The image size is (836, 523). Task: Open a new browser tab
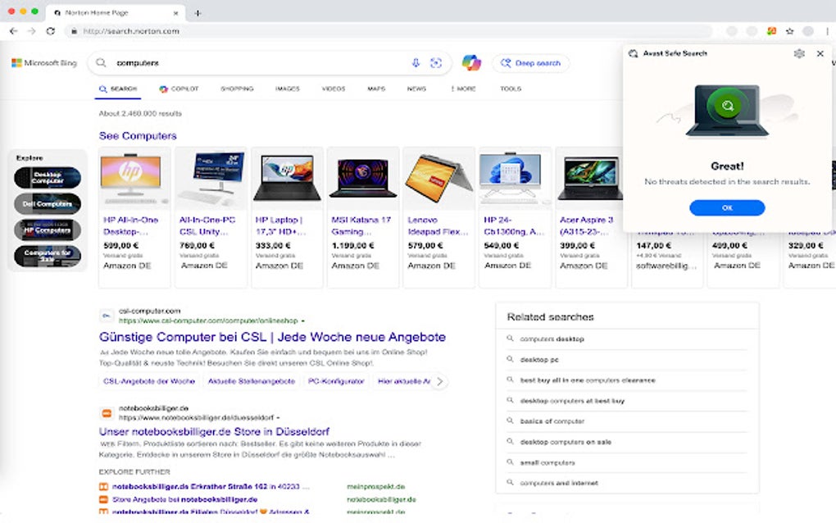click(x=198, y=13)
